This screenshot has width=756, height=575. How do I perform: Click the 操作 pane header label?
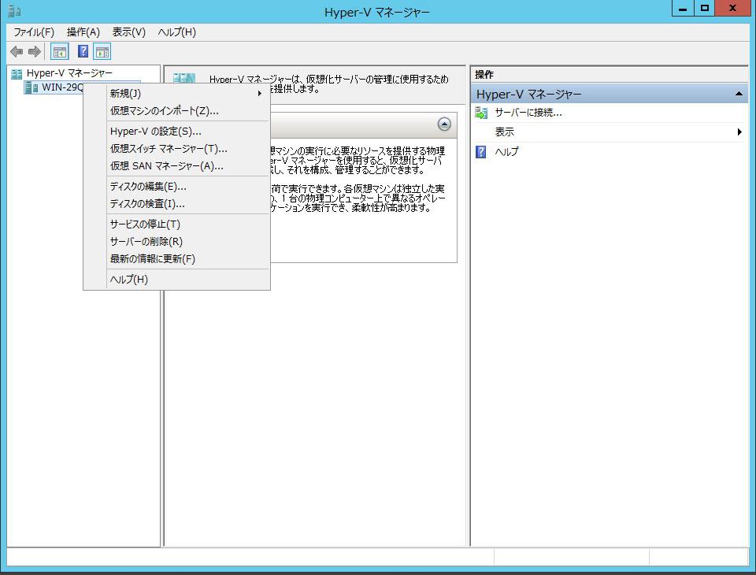(484, 75)
